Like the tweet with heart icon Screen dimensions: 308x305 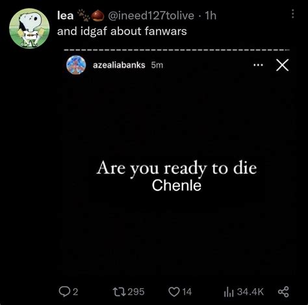(x=174, y=292)
